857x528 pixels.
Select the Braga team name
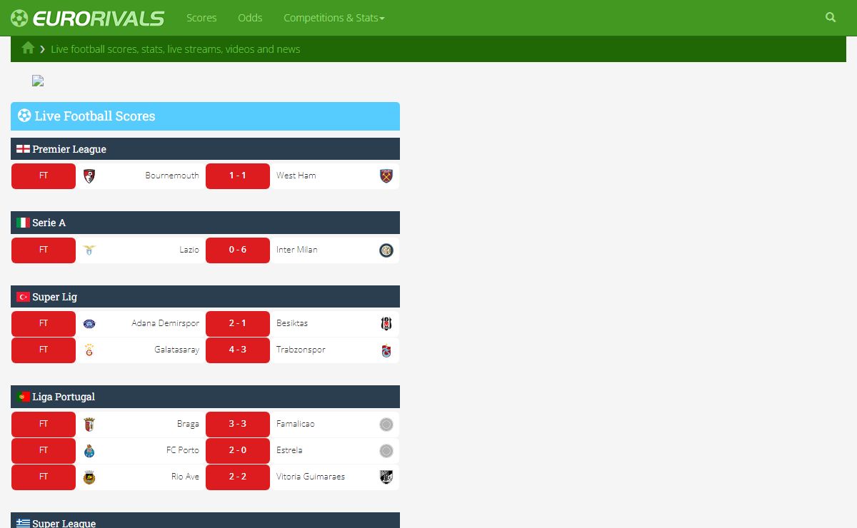click(x=189, y=424)
